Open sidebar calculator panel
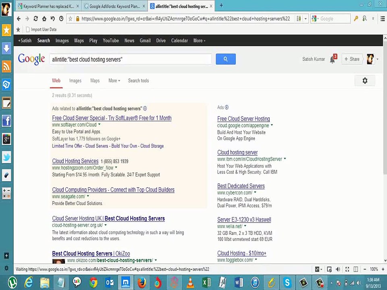 (x=6, y=193)
